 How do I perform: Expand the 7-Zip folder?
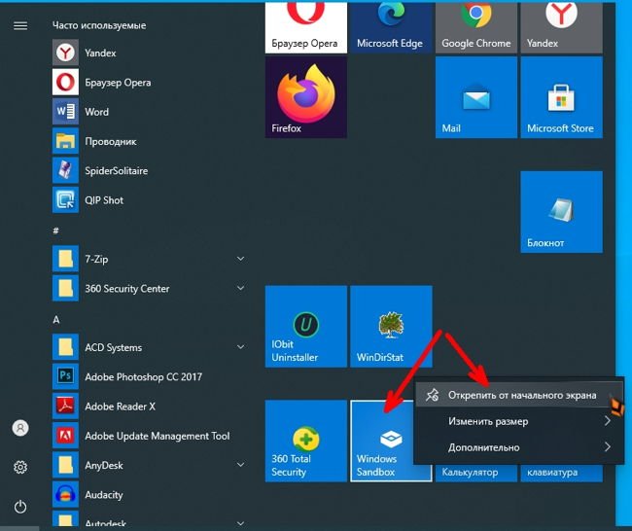240,259
